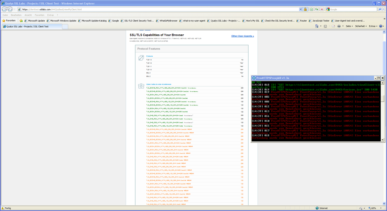Viewport: 387px width, 211px height.
Task: Open the JavaScript Tester bookmark
Action: pyautogui.click(x=319, y=21)
